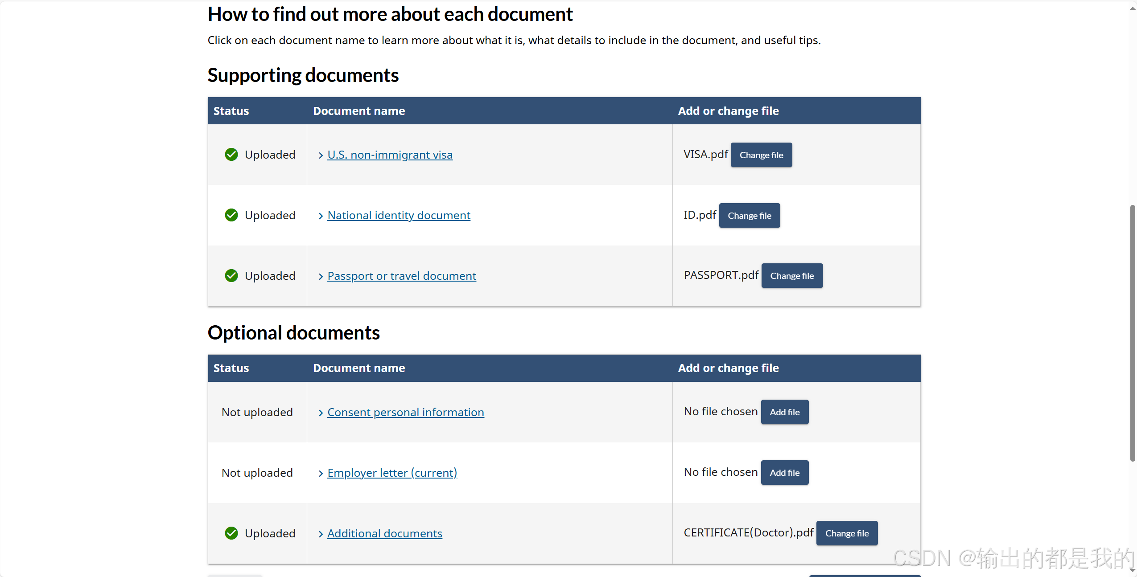Expand Consent personal information chevron
Image resolution: width=1137 pixels, height=577 pixels.
pos(321,413)
